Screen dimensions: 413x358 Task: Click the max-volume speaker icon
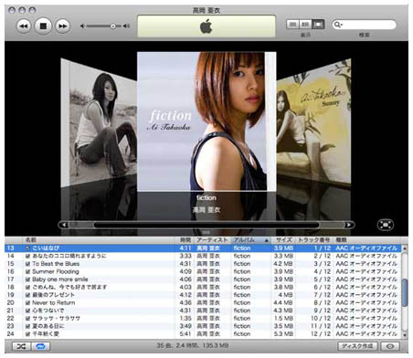[x=126, y=26]
